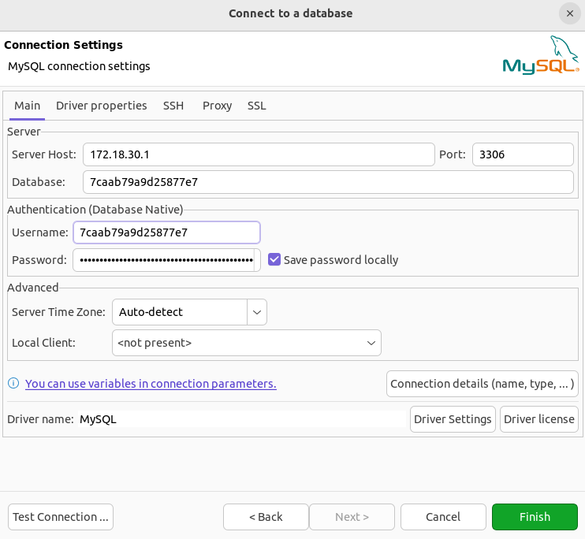
Task: Go to the SSL tab
Action: [x=256, y=106]
